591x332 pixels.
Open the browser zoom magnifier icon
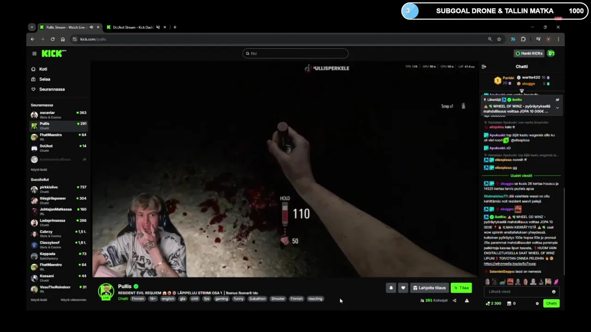click(x=490, y=39)
